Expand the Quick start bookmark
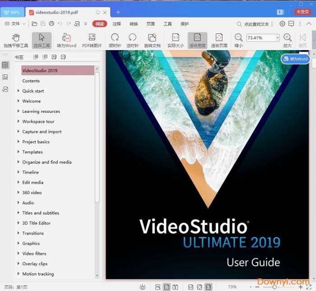Viewport: 316px width, 291px height. pyautogui.click(x=19, y=91)
